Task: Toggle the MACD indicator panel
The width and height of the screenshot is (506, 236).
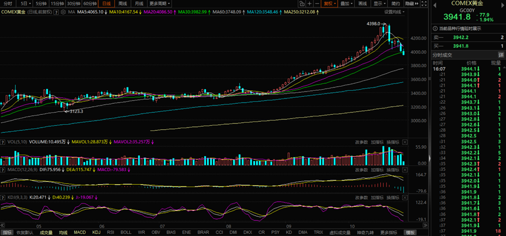Action: [x=80, y=233]
